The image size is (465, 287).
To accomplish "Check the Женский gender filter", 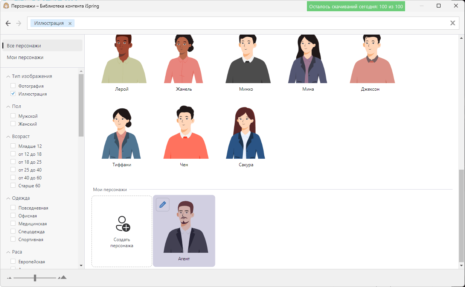I will coord(13,124).
